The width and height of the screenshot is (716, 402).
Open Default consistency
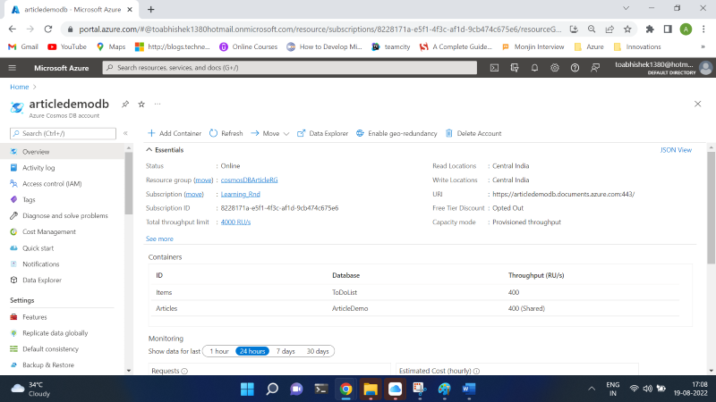pos(62,348)
